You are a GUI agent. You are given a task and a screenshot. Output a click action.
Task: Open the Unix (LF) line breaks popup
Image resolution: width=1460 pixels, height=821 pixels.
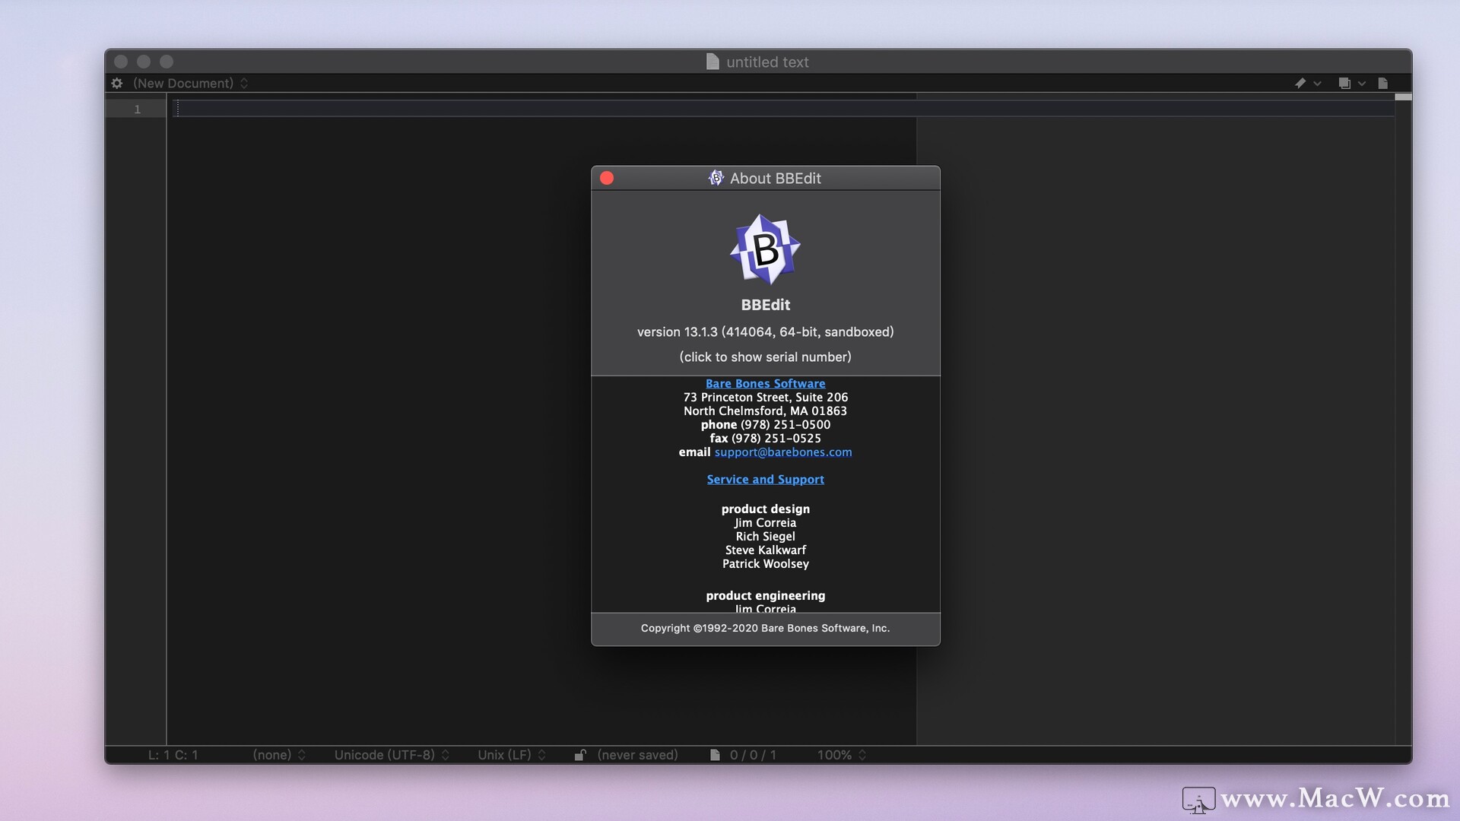[x=512, y=755]
